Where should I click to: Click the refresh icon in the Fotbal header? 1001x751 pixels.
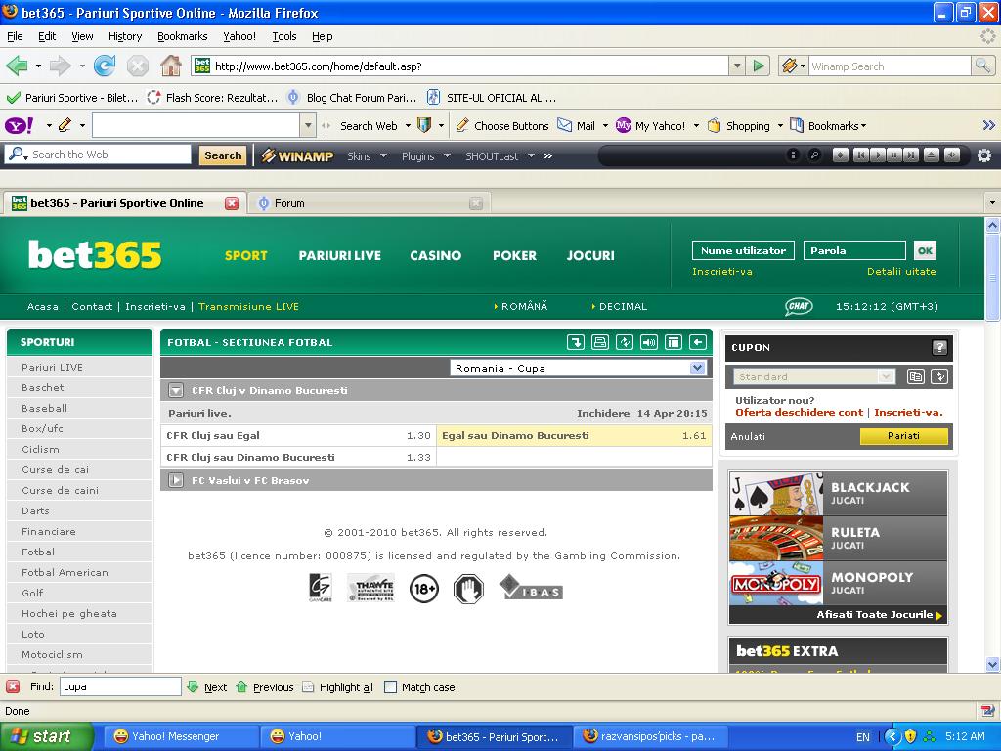click(624, 343)
